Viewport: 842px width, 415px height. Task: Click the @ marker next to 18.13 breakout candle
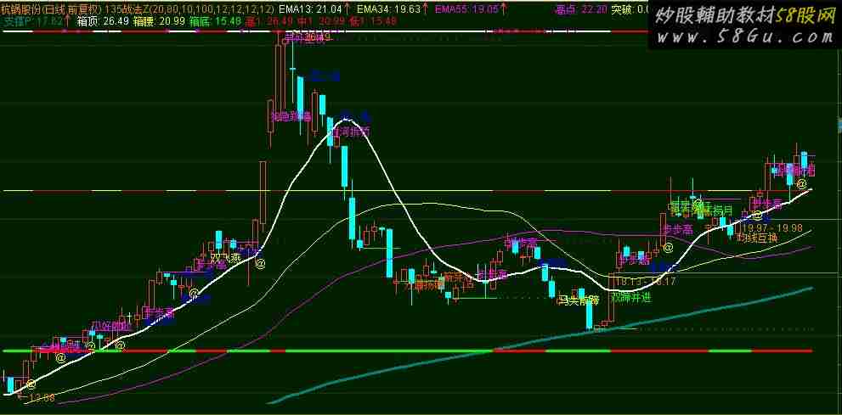coord(669,249)
